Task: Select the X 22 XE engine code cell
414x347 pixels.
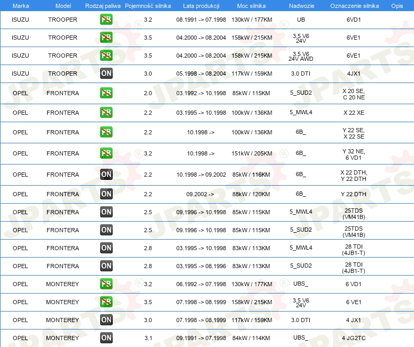Action: click(354, 113)
